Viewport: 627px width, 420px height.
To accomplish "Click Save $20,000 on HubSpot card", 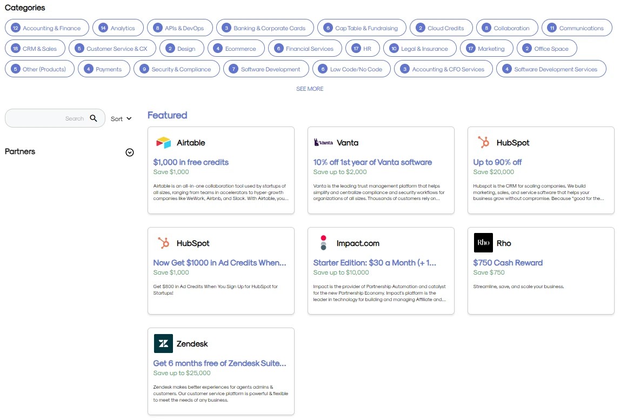I will pyautogui.click(x=493, y=171).
